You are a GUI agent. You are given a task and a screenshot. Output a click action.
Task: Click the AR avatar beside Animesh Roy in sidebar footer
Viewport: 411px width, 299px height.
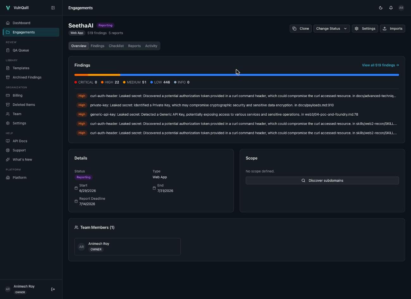pyautogui.click(x=8, y=289)
